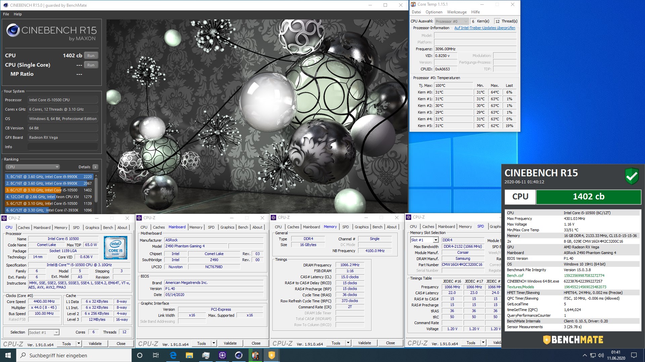The width and height of the screenshot is (645, 362).
Task: Check Intel driver updates link in Core Temp
Action: [484, 28]
